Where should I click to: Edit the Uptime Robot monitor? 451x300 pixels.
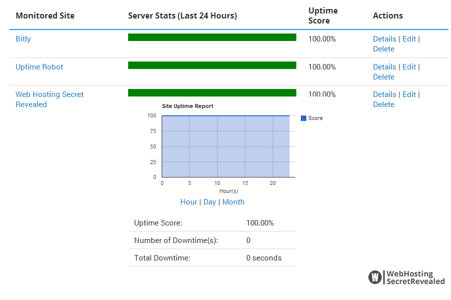(x=409, y=67)
